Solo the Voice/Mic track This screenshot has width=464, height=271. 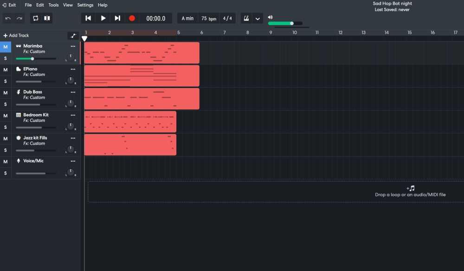pyautogui.click(x=5, y=173)
